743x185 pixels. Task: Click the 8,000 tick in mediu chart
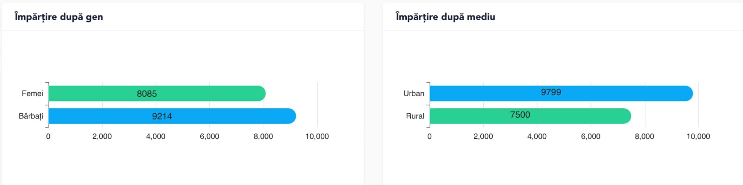(644, 136)
